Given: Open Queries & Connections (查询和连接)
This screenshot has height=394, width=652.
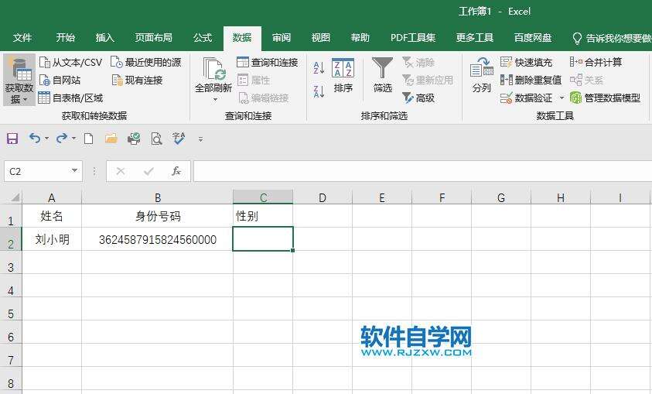Looking at the screenshot, I should [268, 63].
